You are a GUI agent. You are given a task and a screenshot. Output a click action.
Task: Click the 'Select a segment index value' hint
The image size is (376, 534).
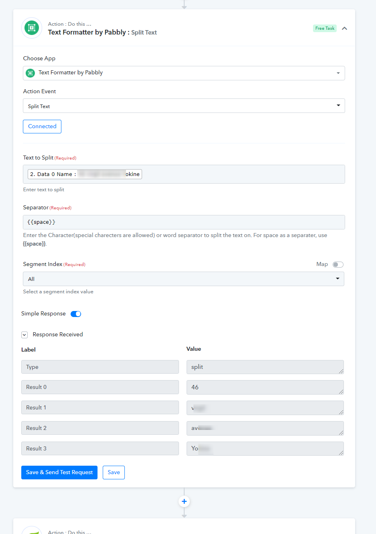[58, 292]
